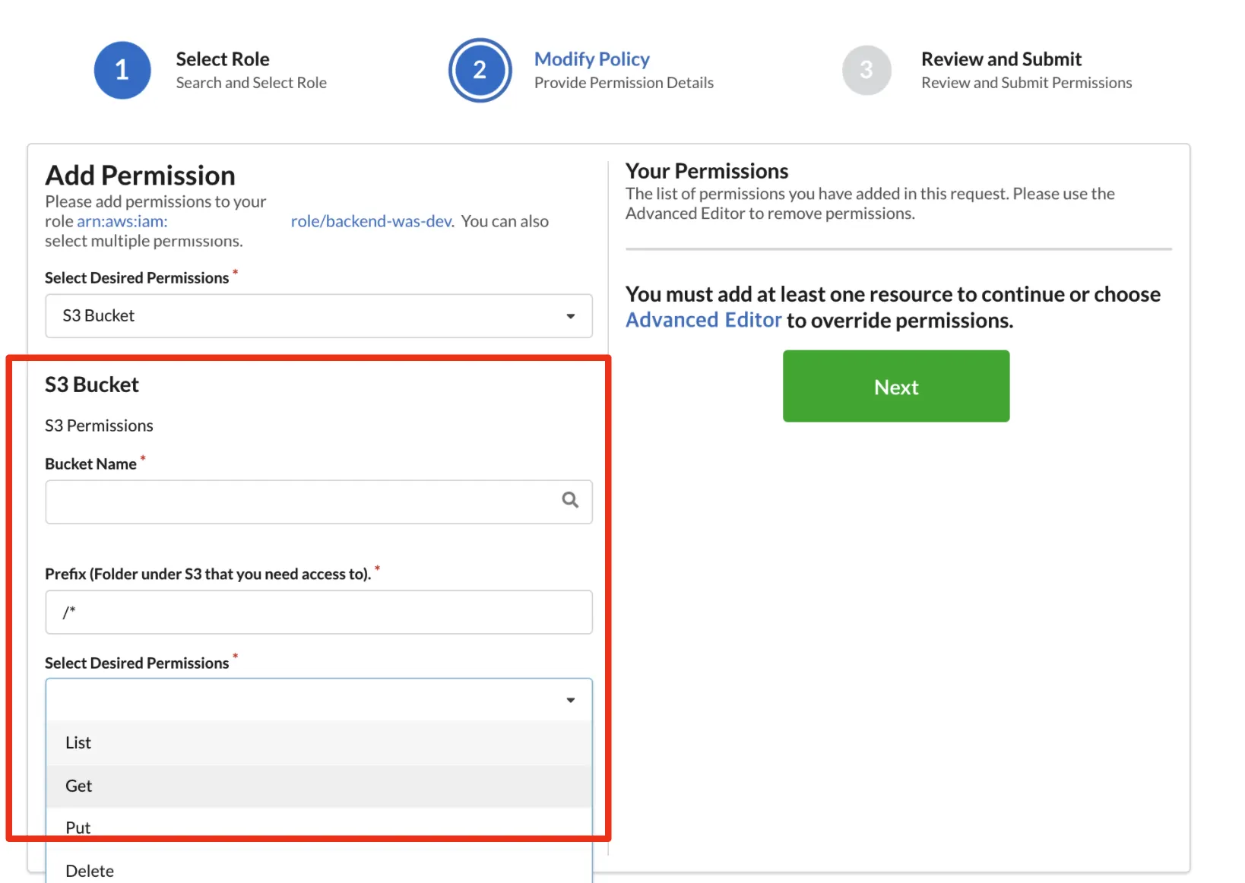Expand the S3 Bucket permission type dropdown
The height and width of the screenshot is (883, 1245).
(x=318, y=316)
